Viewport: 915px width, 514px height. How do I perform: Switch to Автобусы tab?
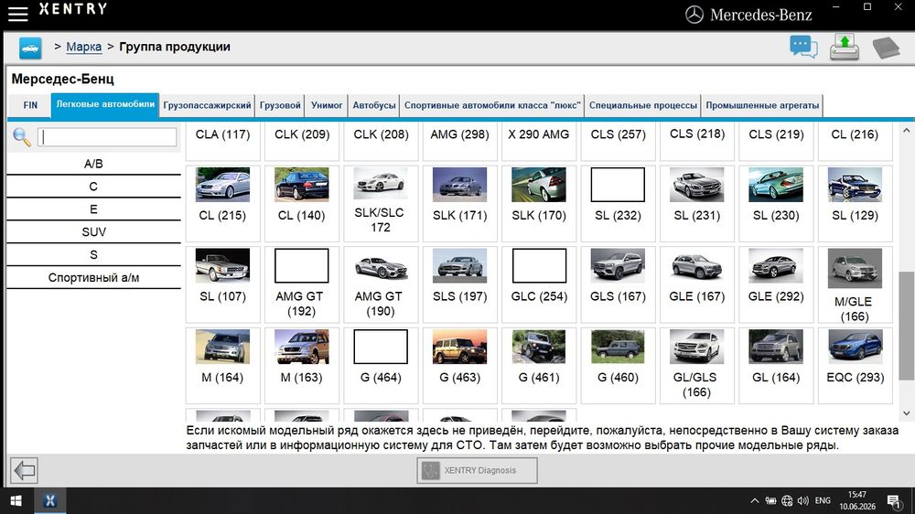(374, 105)
